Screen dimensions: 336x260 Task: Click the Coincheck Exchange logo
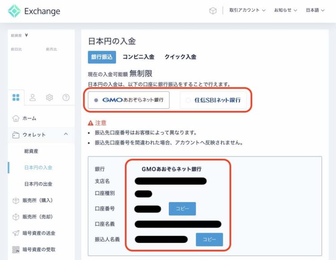[34, 11]
